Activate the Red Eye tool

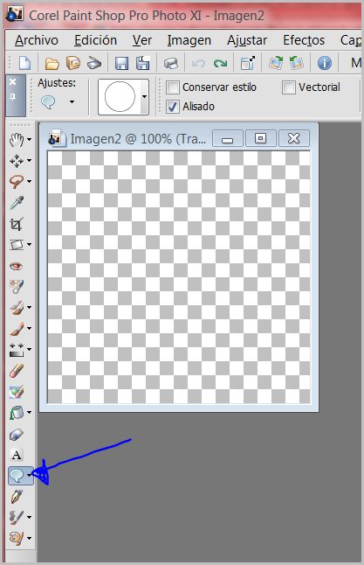17,266
